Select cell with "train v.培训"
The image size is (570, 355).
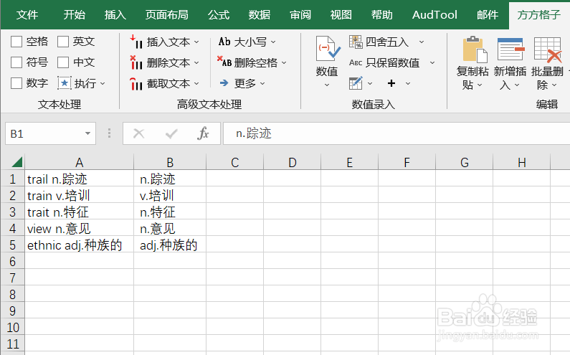click(x=80, y=195)
